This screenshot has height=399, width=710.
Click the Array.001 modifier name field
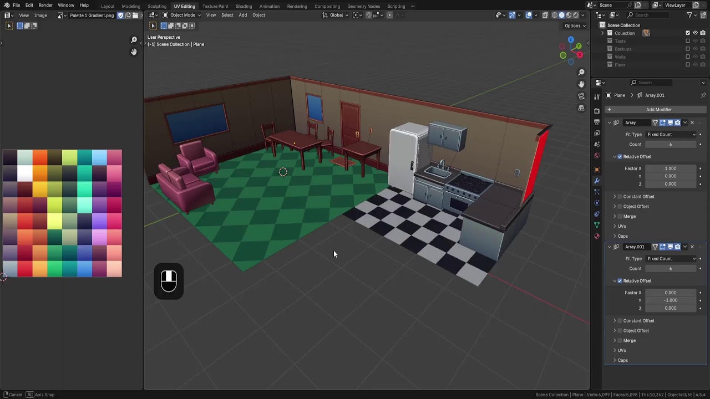636,247
